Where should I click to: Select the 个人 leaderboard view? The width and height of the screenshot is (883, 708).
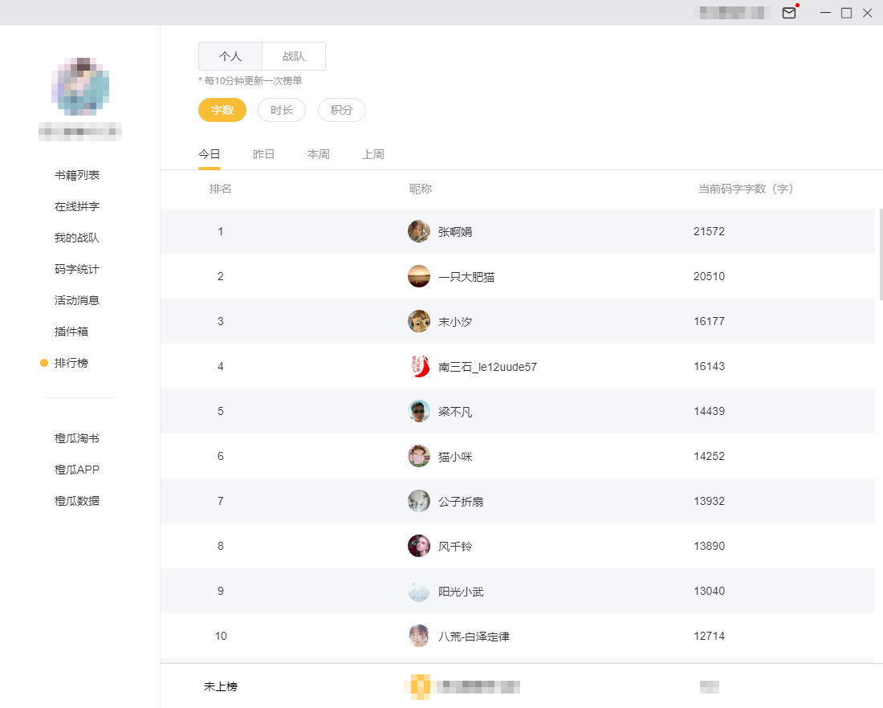[230, 56]
